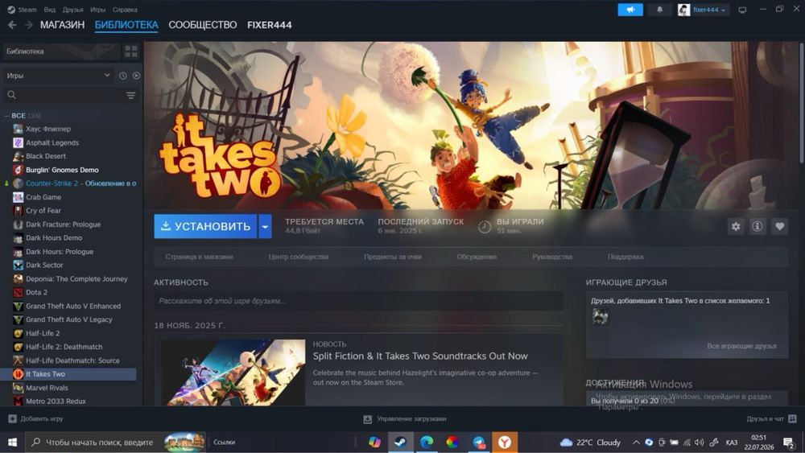Click Все играющие друзья link
Image resolution: width=805 pixels, height=453 pixels.
click(741, 346)
